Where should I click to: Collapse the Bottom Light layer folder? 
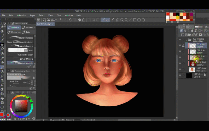[186, 40]
